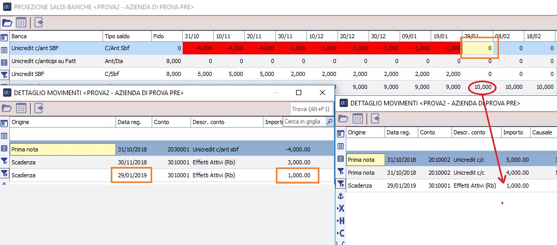Click the filter funnel icon beside Unicredit SBF row

pos(4,75)
